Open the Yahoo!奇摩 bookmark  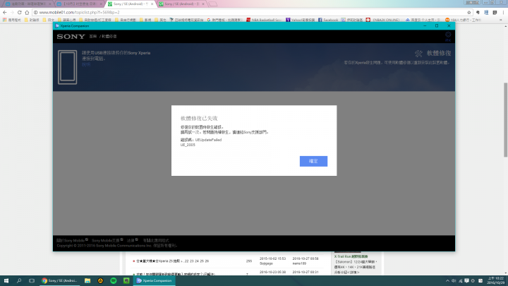301,20
